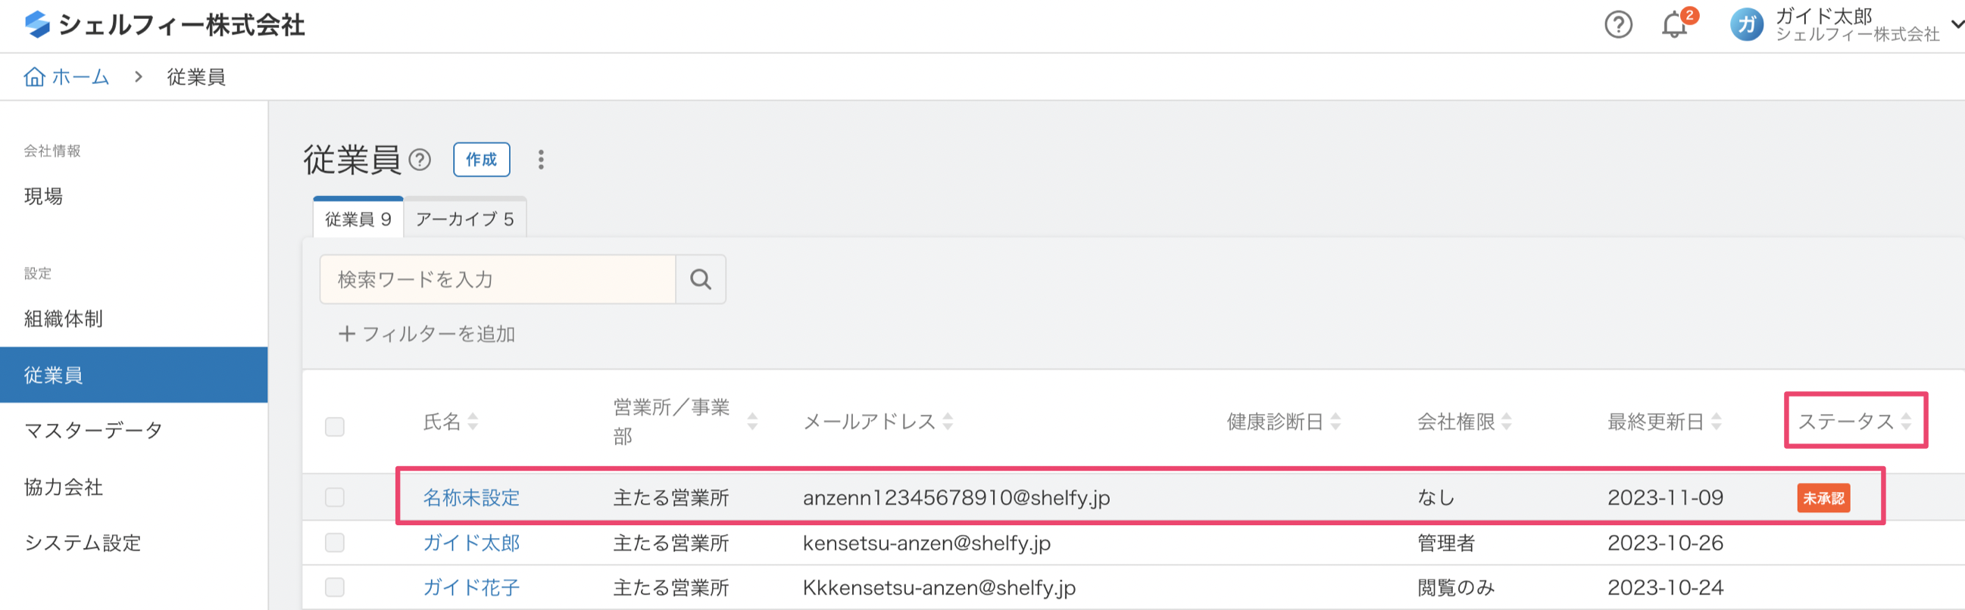The image size is (1965, 610).
Task: Check the 名称未設定 row checkbox
Action: (335, 497)
